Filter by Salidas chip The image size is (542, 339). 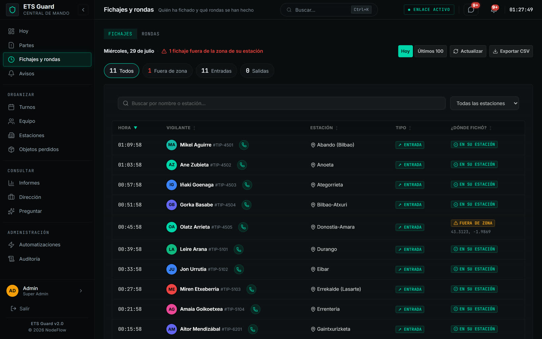tap(257, 71)
